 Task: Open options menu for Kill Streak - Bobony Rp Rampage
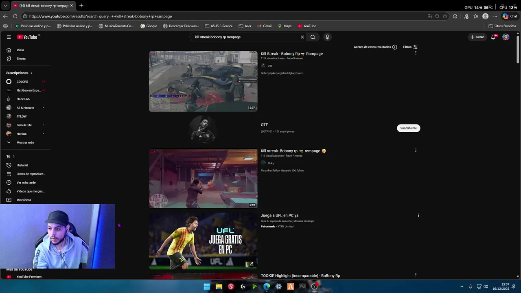pos(416,53)
